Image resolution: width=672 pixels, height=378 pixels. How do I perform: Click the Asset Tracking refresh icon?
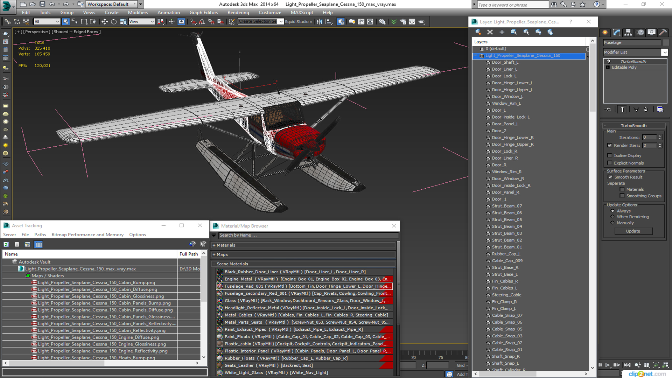[6, 244]
